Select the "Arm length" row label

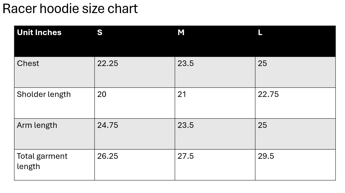(37, 125)
